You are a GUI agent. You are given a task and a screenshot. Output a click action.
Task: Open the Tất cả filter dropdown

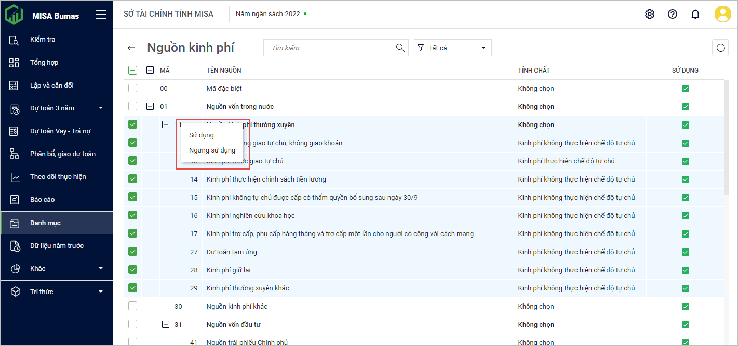pyautogui.click(x=452, y=48)
